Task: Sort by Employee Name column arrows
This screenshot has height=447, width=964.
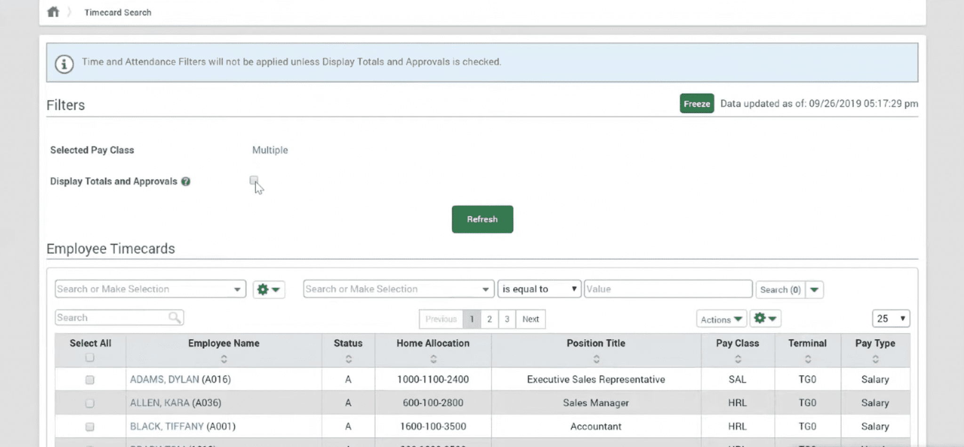Action: point(224,359)
